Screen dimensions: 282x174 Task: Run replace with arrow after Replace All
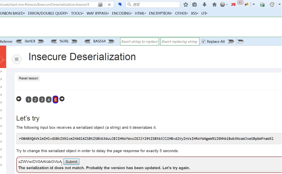click(x=231, y=41)
